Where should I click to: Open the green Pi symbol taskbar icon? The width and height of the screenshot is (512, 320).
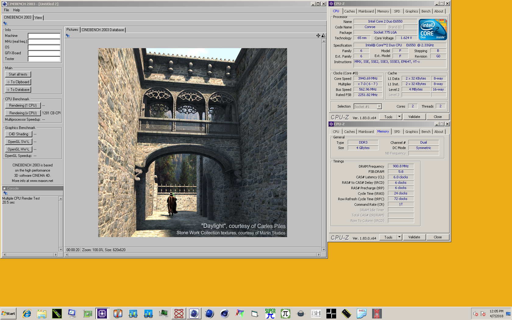pos(286,313)
